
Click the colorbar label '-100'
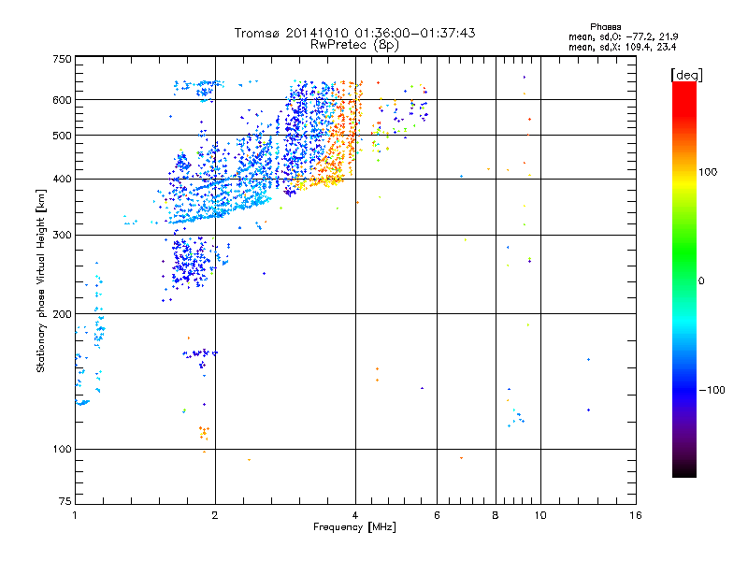coord(712,390)
